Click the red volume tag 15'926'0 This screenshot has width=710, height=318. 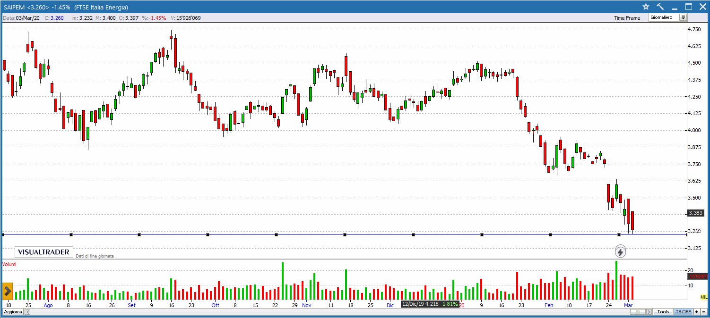697,276
